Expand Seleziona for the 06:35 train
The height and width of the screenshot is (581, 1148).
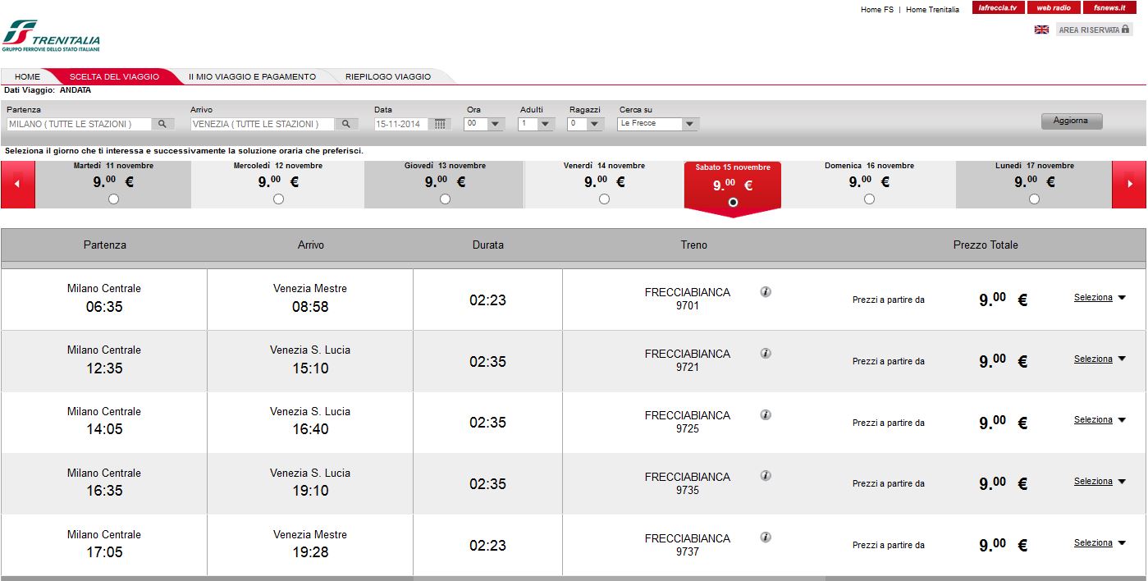1100,298
